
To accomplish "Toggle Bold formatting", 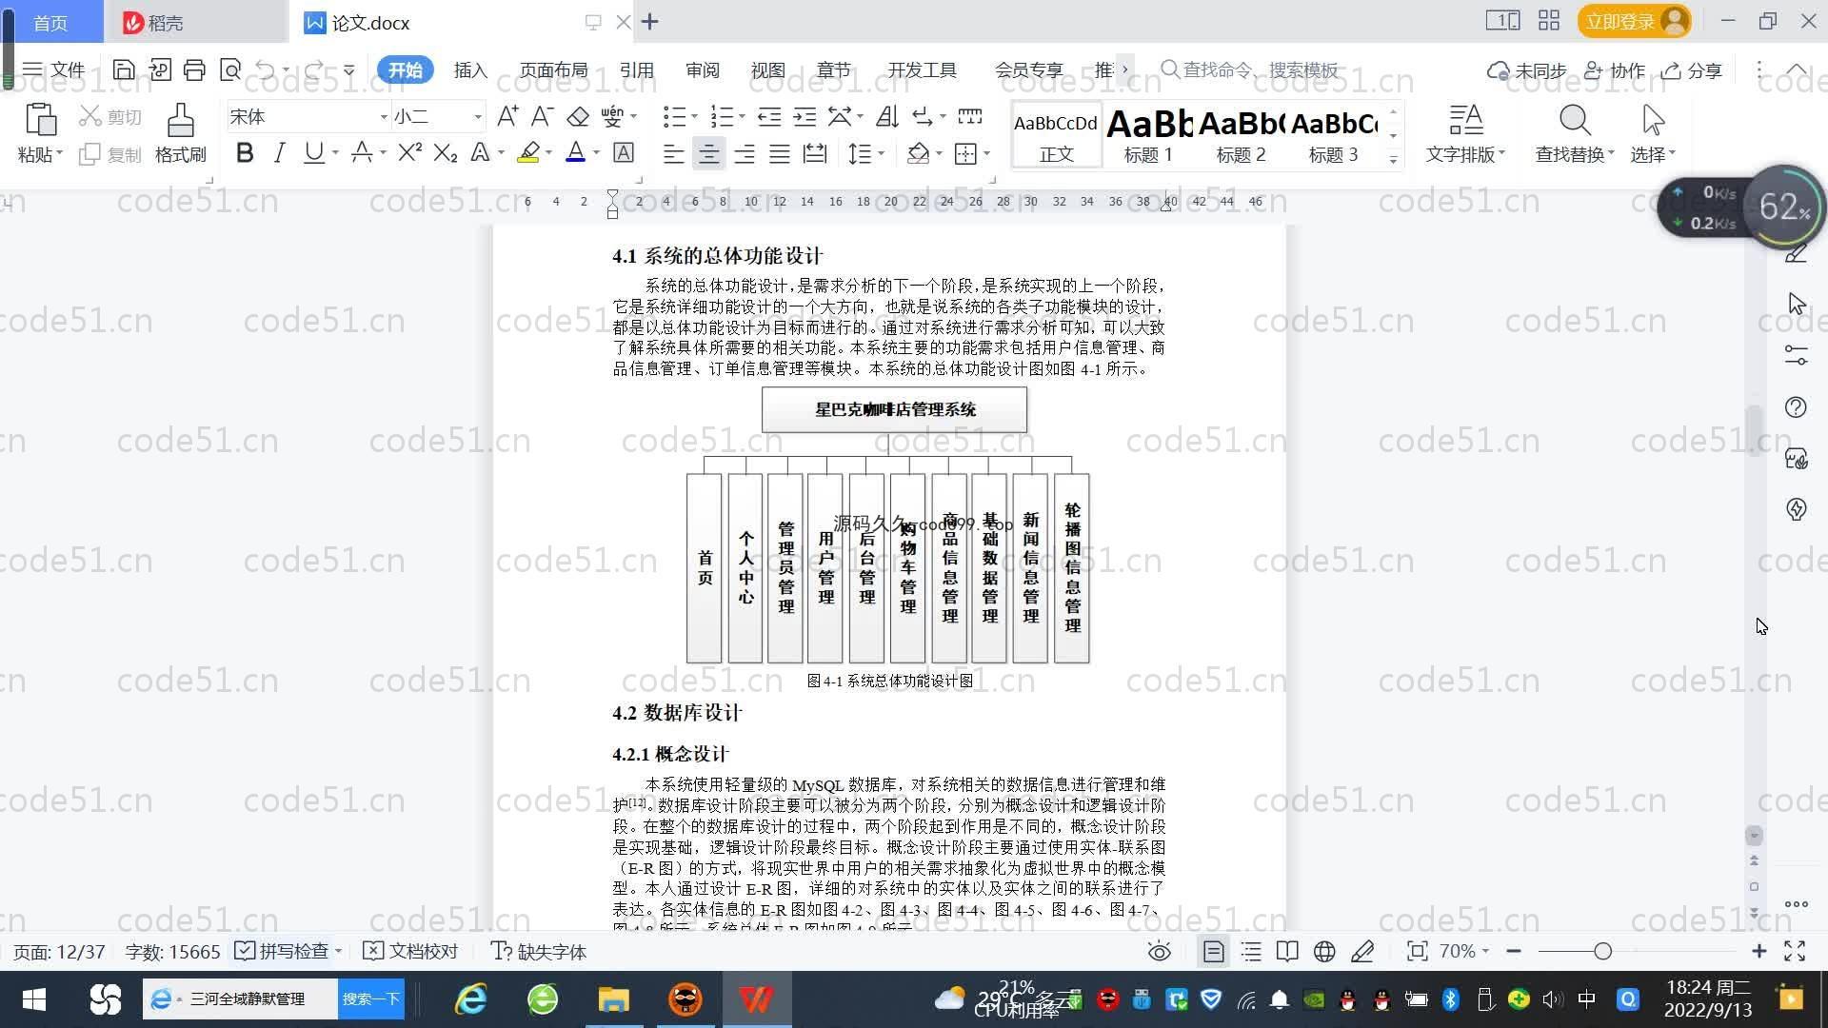I will (x=245, y=152).
